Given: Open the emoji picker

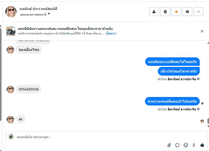Looking at the screenshot, I should coord(186,145).
